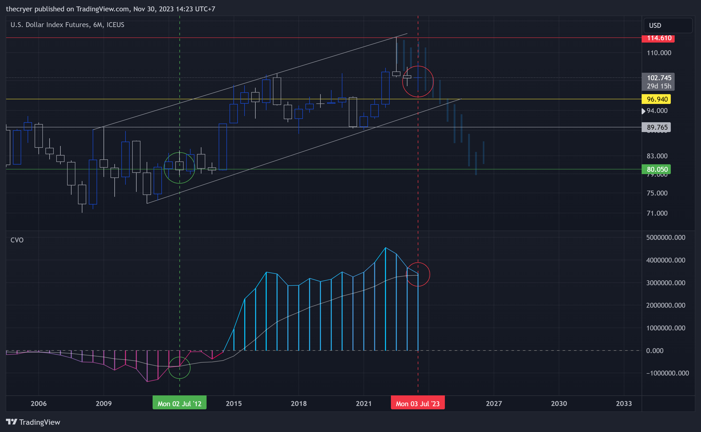Click the USD currency selector box
Image resolution: width=701 pixels, height=432 pixels.
pos(668,26)
